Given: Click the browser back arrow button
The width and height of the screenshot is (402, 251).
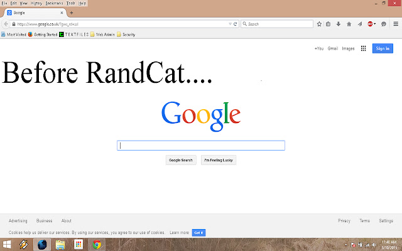Looking at the screenshot, I should tap(6, 24).
